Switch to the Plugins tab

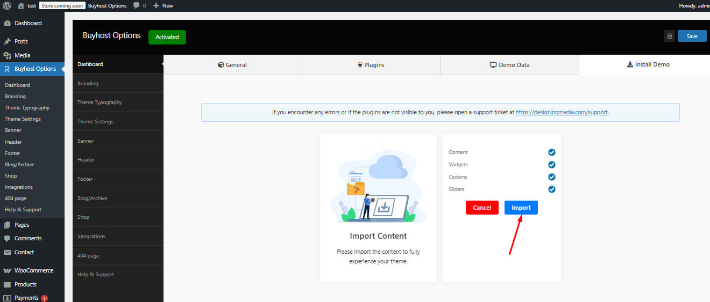371,65
